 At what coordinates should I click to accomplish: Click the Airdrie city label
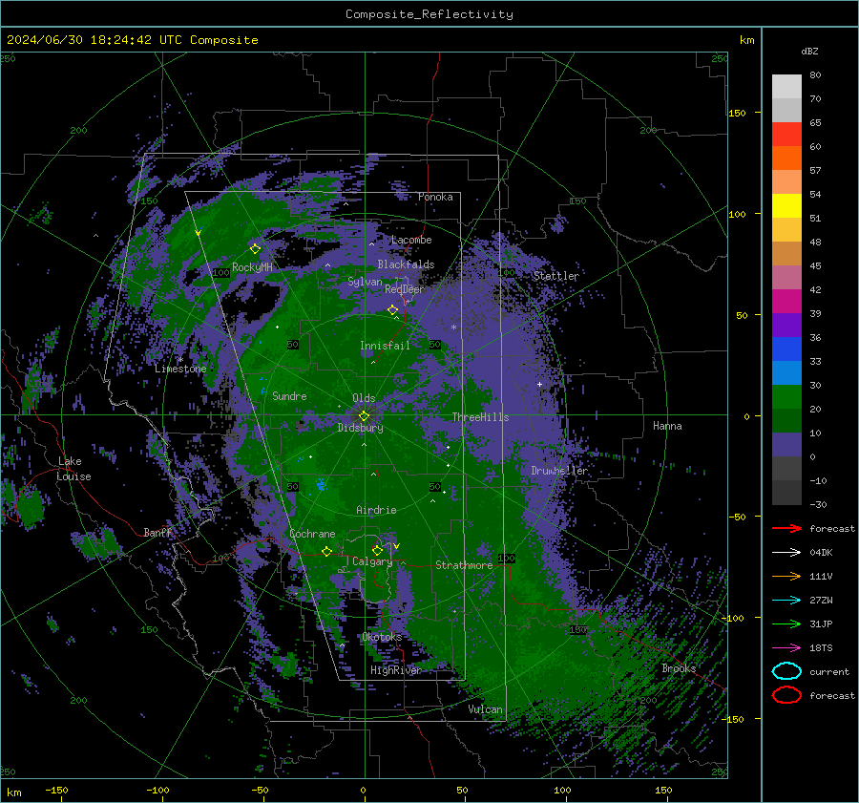click(376, 510)
